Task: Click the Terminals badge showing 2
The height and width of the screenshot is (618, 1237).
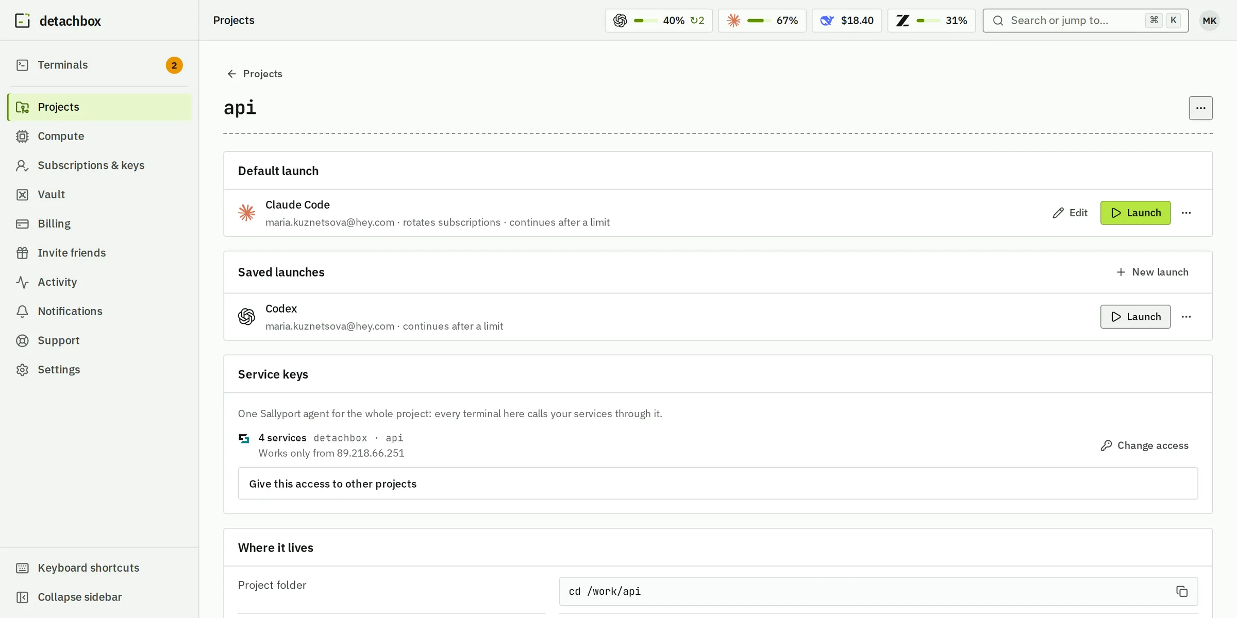Action: pyautogui.click(x=174, y=65)
